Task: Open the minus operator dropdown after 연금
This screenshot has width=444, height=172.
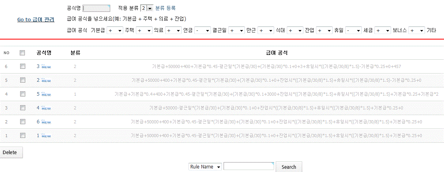Action: coord(203,30)
